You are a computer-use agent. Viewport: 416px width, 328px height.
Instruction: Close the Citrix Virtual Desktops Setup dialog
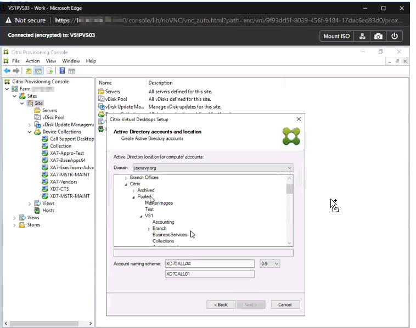coord(299,120)
